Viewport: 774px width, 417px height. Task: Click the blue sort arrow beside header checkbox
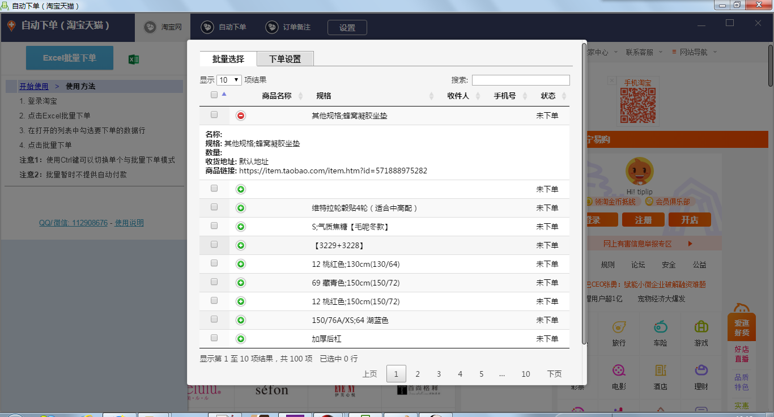[x=224, y=95]
